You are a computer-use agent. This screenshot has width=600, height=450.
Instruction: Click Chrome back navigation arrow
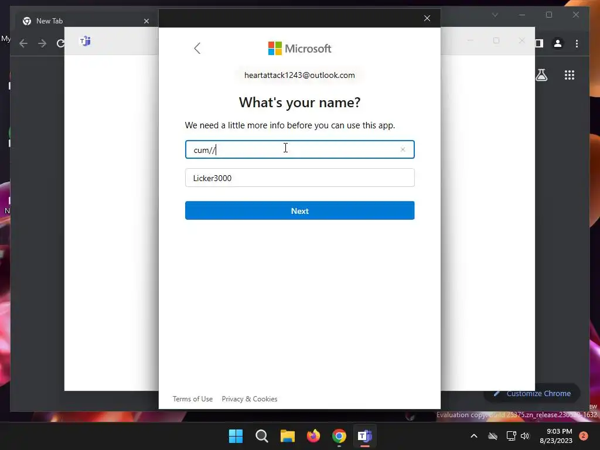23,43
